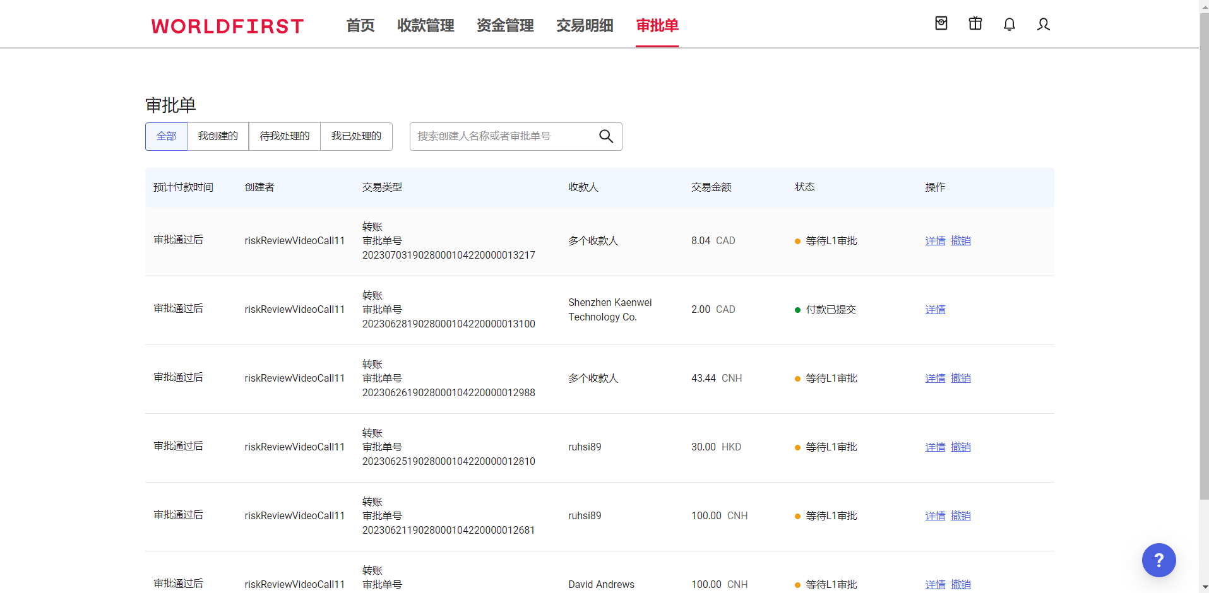
Task: View 详情 for the 8.04 CAD transfer
Action: coord(935,241)
